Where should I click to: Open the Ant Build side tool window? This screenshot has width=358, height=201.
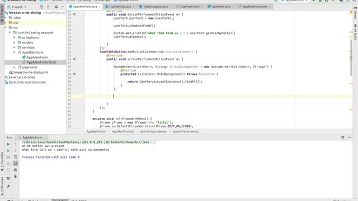356,31
